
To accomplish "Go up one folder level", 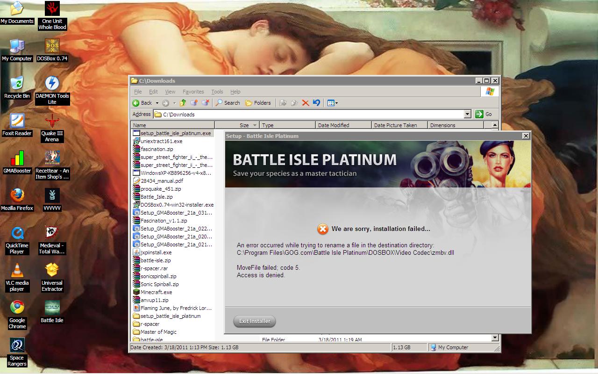I will 183,103.
